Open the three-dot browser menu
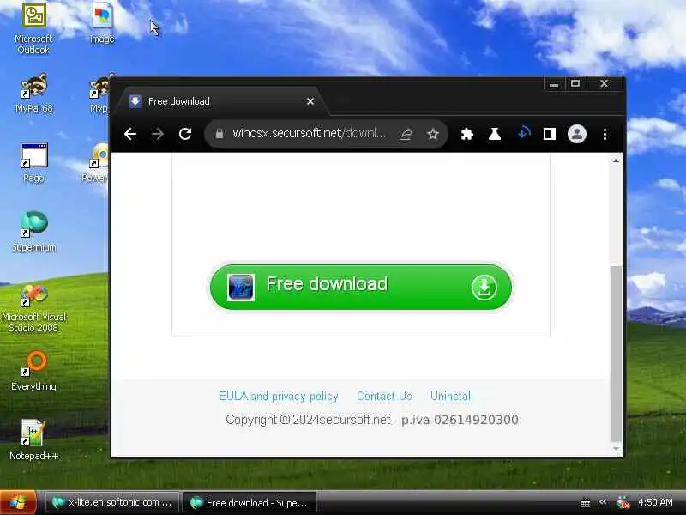 [x=605, y=134]
